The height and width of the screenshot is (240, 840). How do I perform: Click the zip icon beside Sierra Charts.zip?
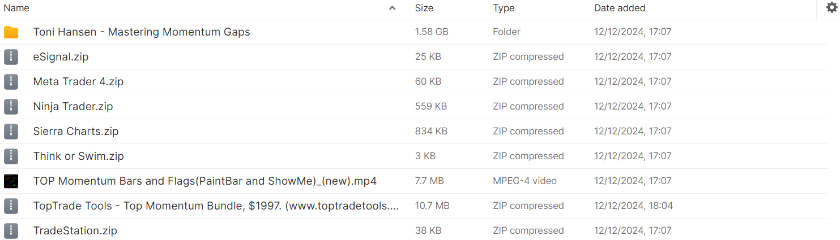pos(11,132)
